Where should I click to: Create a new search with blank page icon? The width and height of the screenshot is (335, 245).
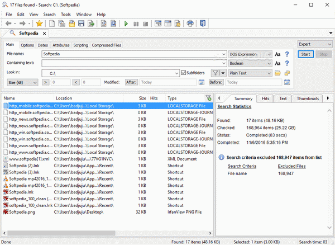click(x=52, y=23)
